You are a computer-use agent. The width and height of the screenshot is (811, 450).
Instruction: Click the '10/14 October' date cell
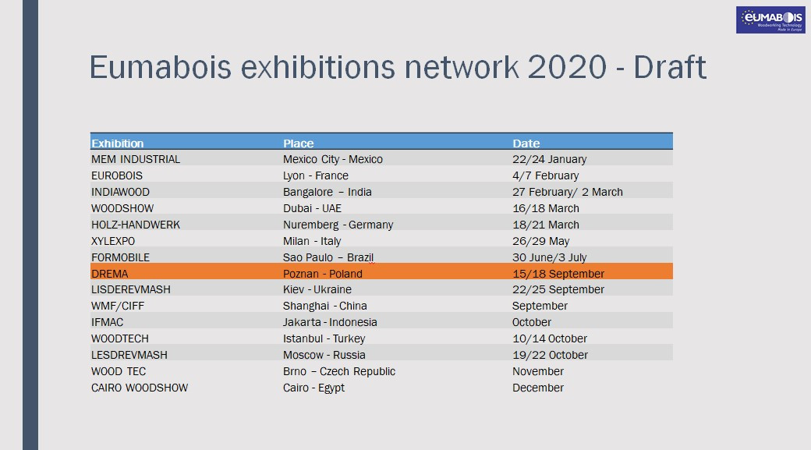550,338
